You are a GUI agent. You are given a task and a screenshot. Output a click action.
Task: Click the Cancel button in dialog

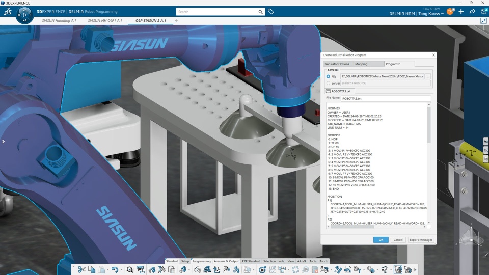click(x=398, y=240)
